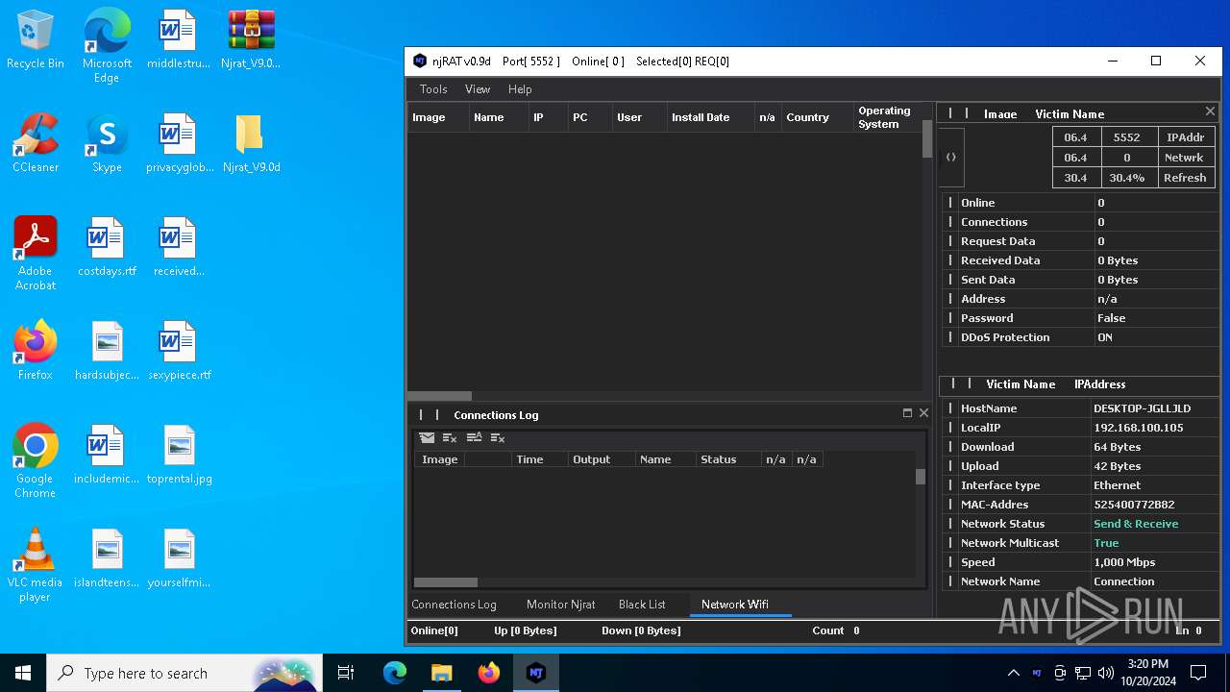
Task: Click the angle brackets icon in info panel
Action: click(x=950, y=158)
